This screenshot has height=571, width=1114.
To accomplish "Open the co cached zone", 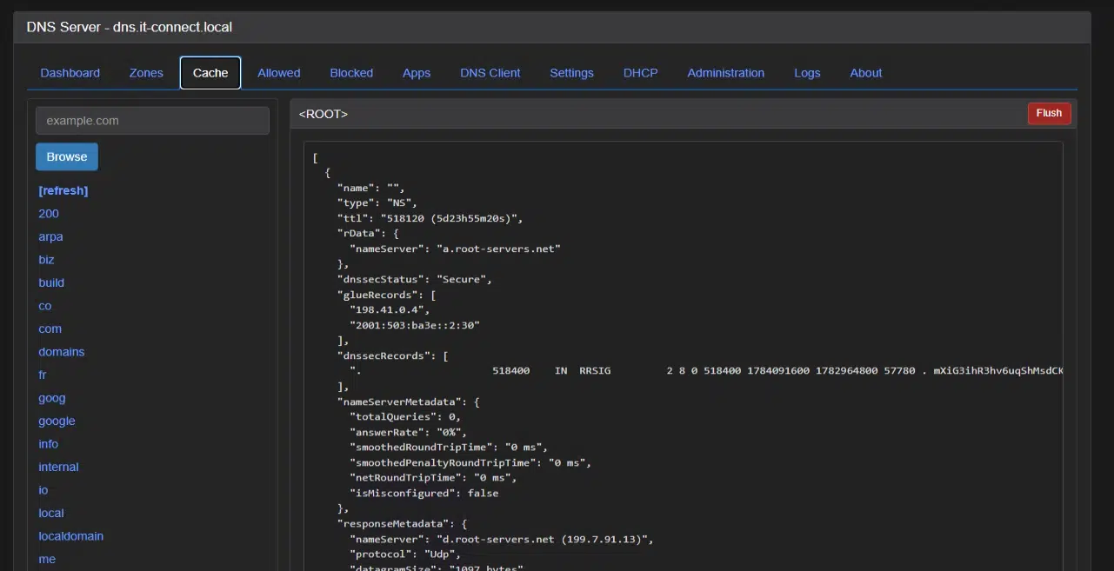I will pos(45,306).
